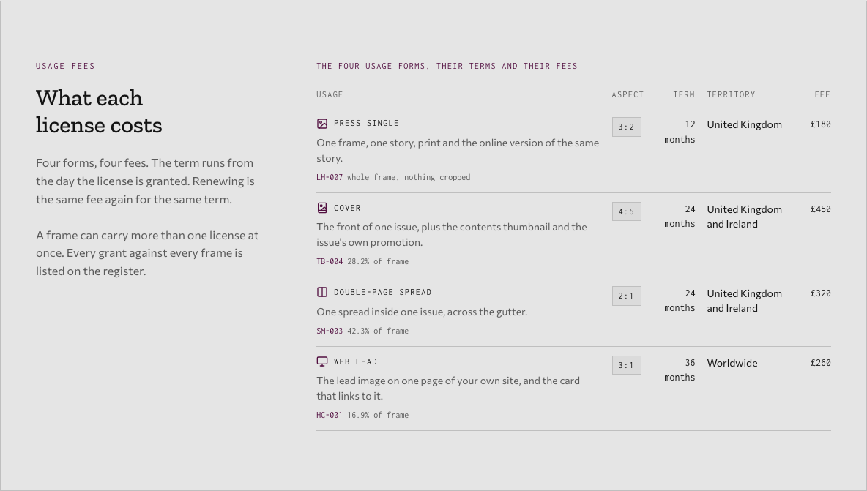Click the Worldwide territory cell

click(732, 363)
